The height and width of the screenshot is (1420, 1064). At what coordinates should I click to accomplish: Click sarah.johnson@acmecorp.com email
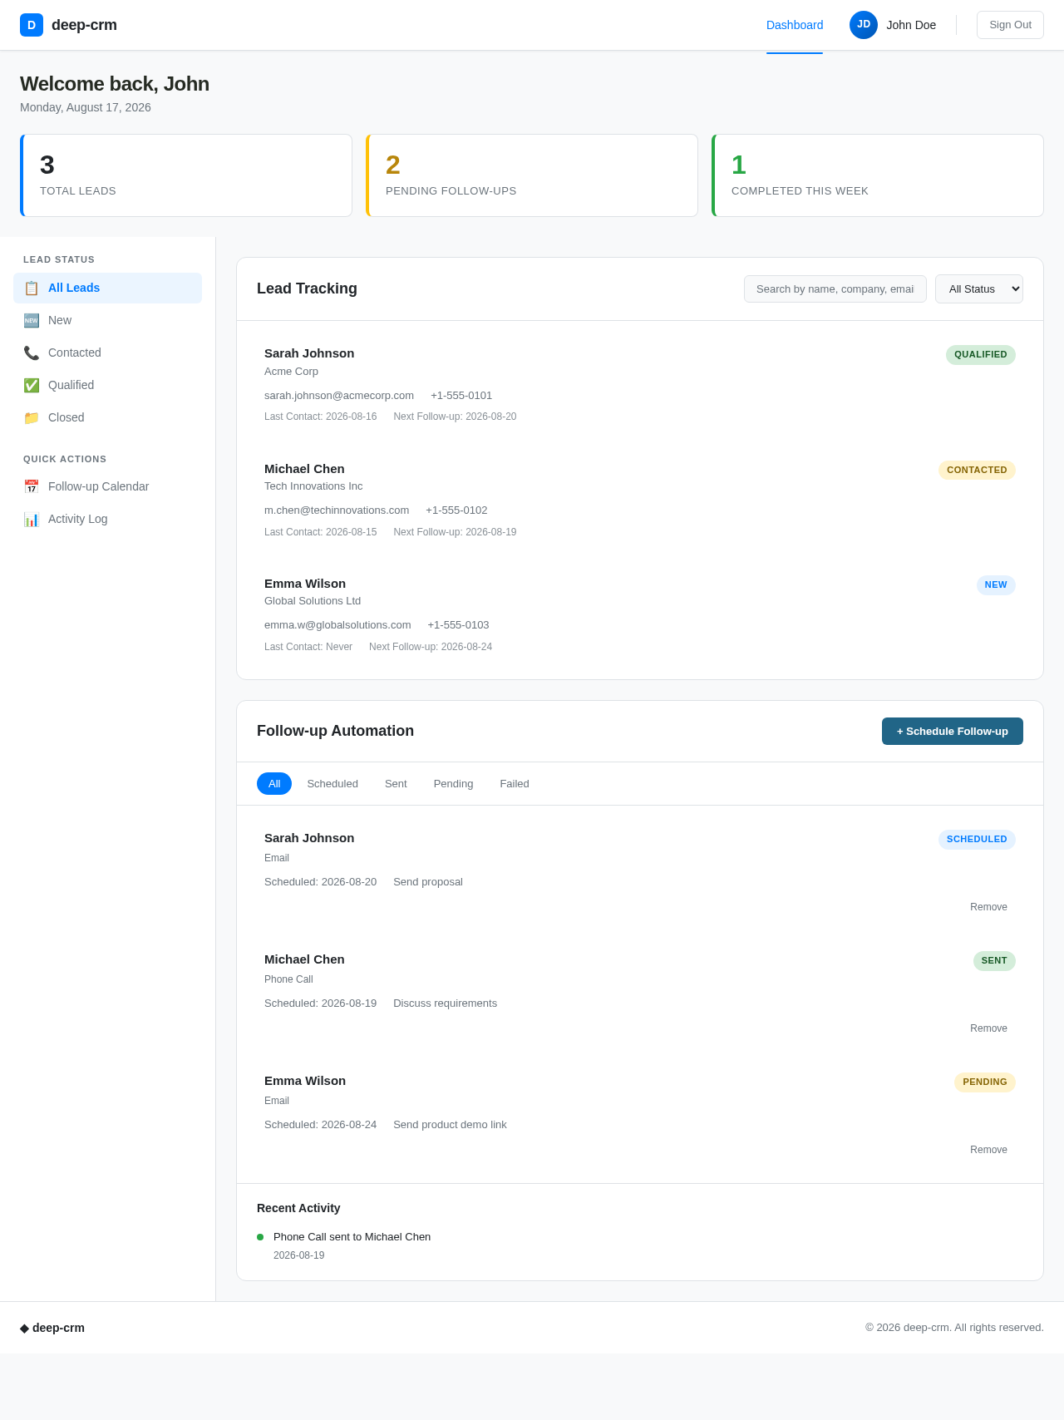339,396
